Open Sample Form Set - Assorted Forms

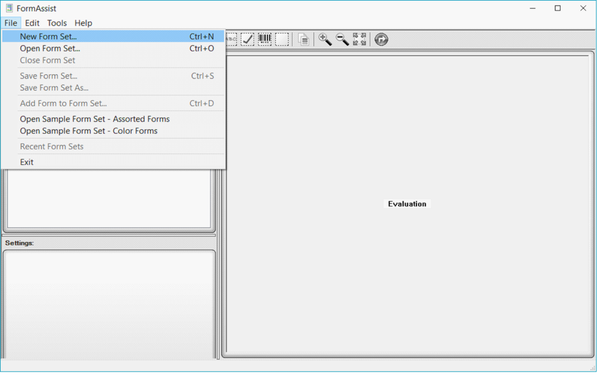pos(94,118)
